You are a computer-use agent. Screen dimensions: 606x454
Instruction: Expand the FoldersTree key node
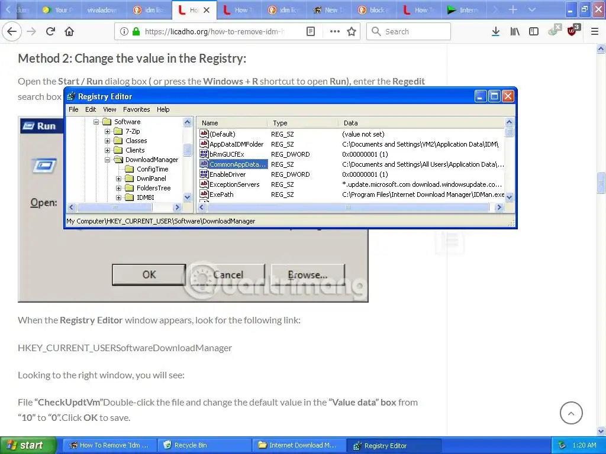pos(118,188)
